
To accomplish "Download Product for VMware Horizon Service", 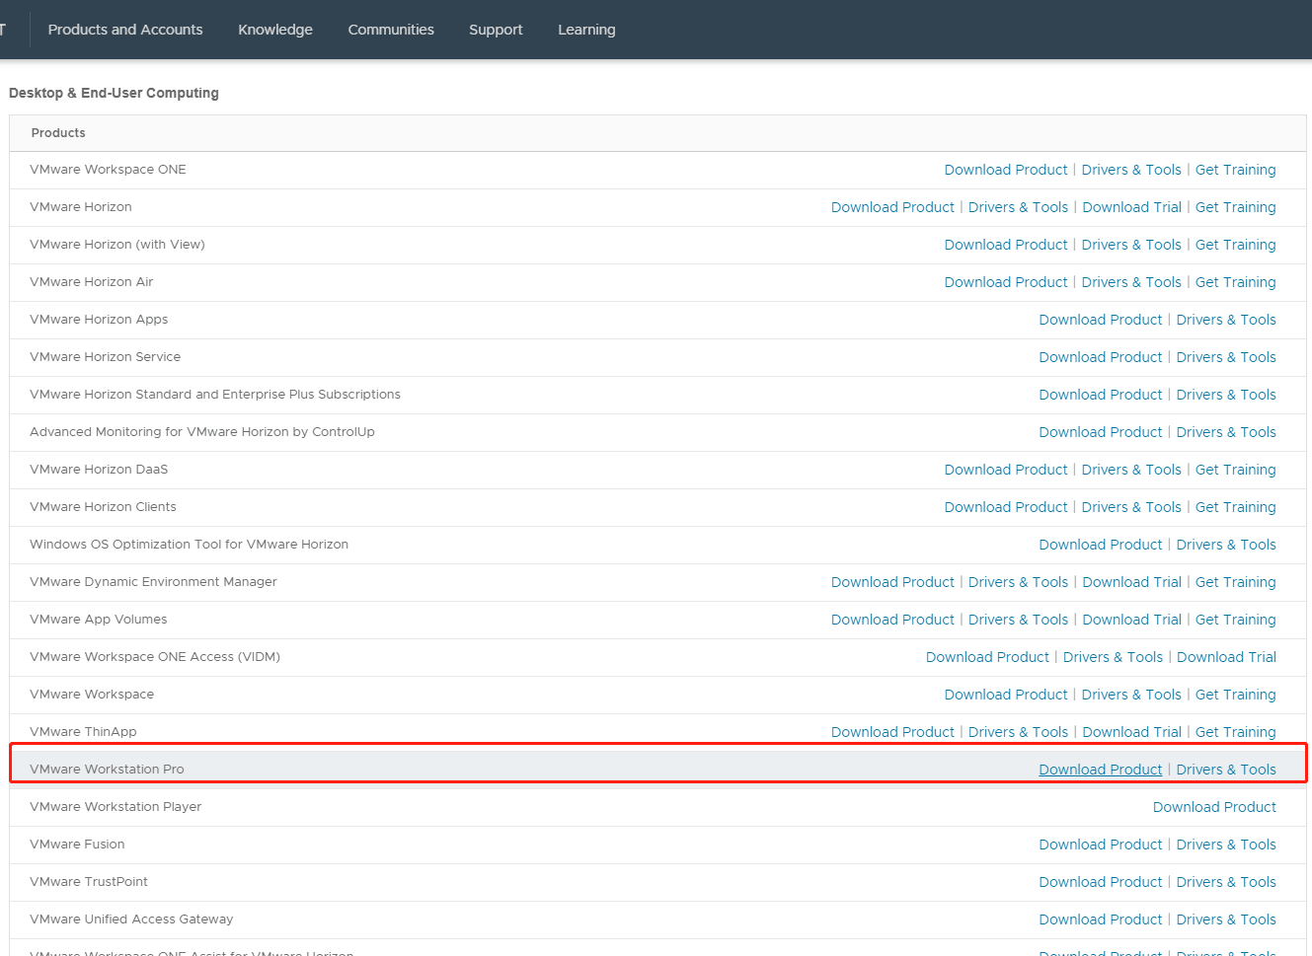I will (1101, 357).
